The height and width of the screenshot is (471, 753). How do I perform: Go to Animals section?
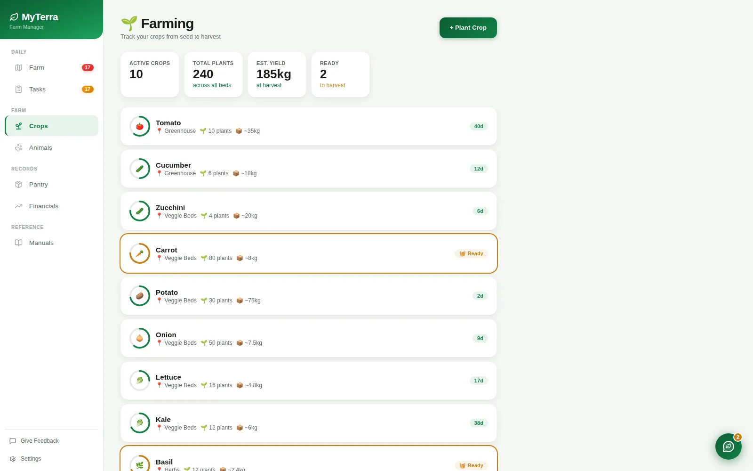(x=52, y=147)
